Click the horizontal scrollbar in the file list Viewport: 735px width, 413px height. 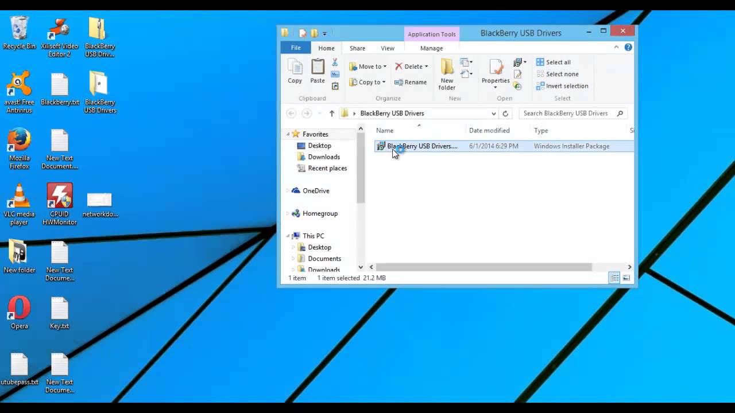click(484, 267)
